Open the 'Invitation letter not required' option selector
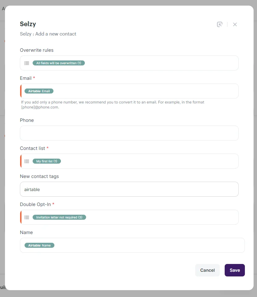Image resolution: width=257 pixels, height=297 pixels. click(x=60, y=217)
